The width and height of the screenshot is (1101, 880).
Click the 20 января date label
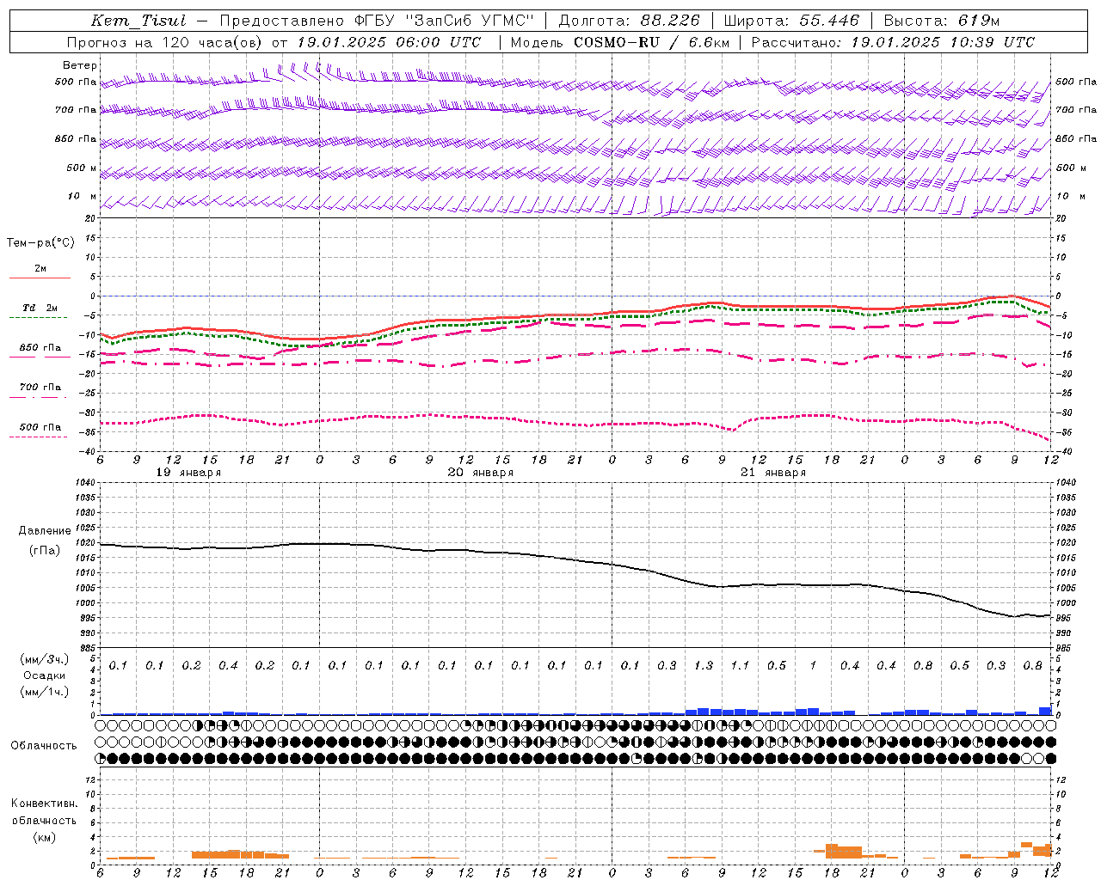click(481, 473)
